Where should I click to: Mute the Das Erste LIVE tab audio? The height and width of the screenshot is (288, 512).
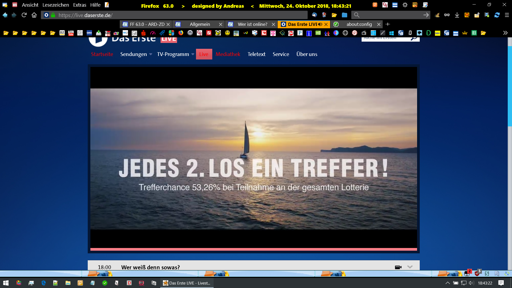320,24
